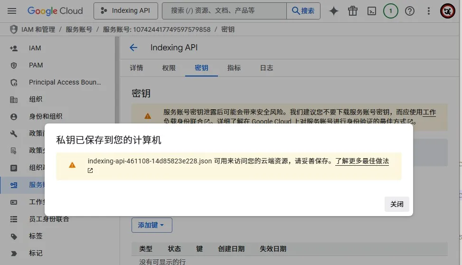Open the 工作负载身份联合 link in warning banner

pyautogui.click(x=429, y=112)
